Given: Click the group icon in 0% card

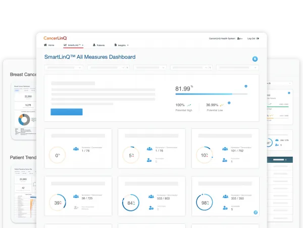Looking at the screenshot, I should coord(76,149).
